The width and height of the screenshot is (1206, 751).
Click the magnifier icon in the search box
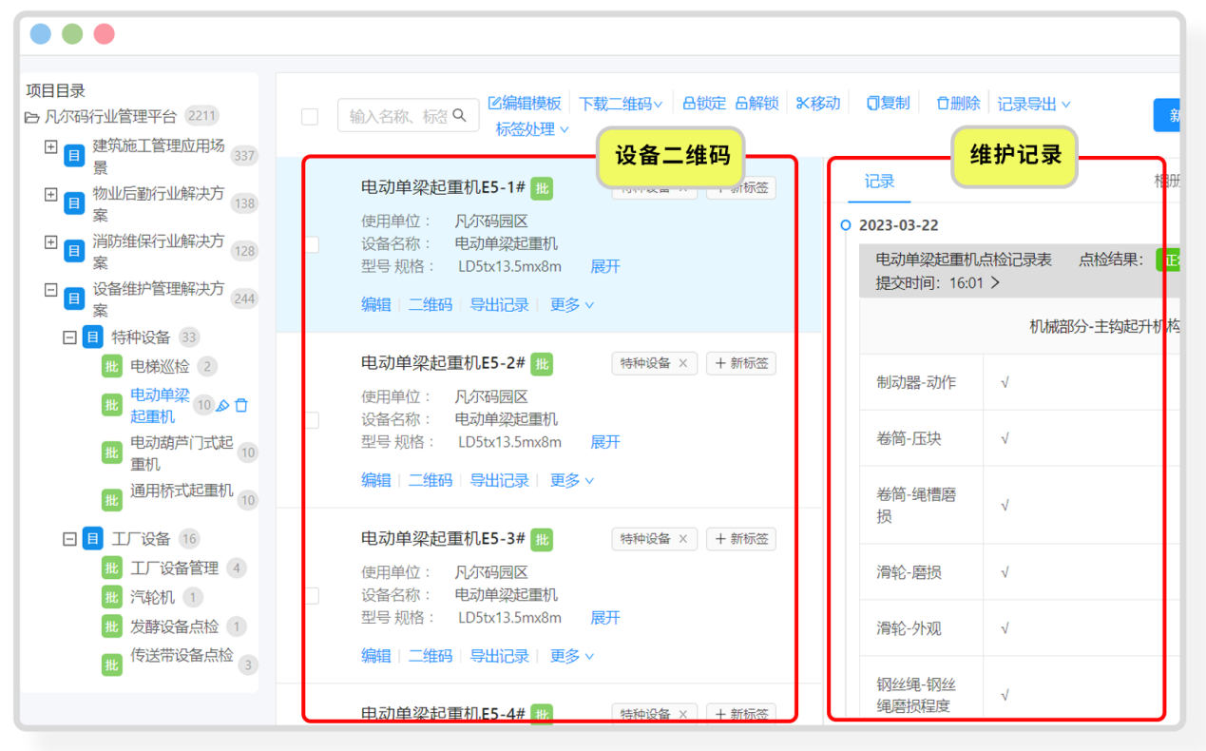(x=461, y=114)
